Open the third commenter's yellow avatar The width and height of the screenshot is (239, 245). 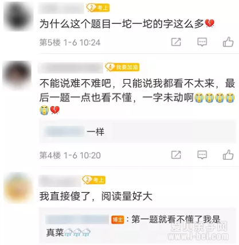coord(18,188)
